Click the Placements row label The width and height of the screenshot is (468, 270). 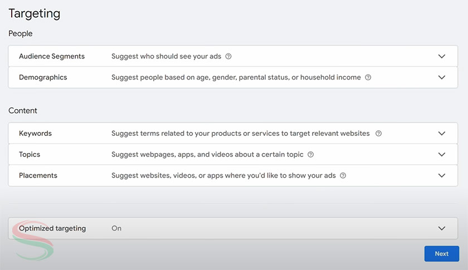(38, 176)
